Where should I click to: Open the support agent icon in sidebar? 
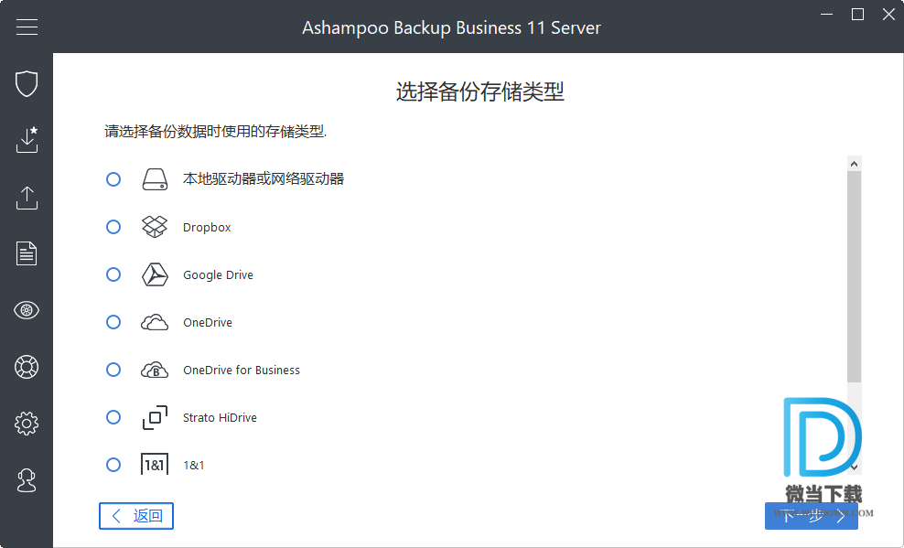pyautogui.click(x=27, y=480)
